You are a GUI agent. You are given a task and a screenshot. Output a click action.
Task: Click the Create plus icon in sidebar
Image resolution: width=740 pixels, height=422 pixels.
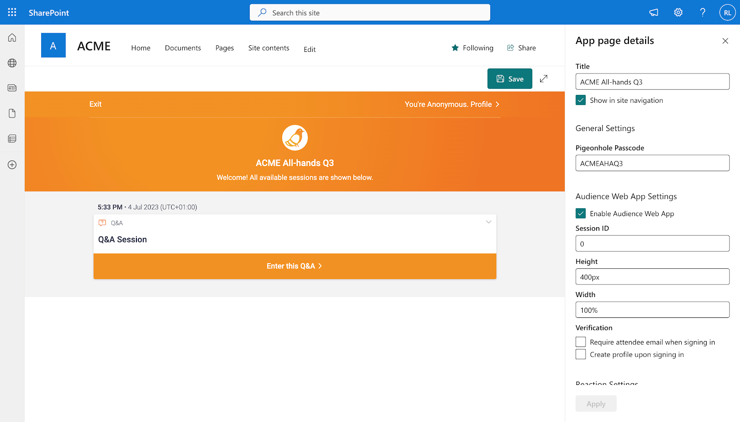12,164
